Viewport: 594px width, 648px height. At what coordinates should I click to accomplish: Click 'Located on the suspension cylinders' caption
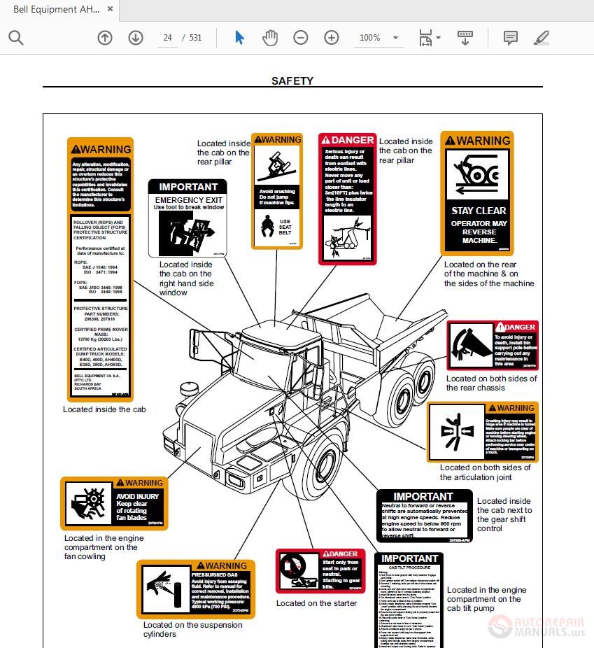192,629
